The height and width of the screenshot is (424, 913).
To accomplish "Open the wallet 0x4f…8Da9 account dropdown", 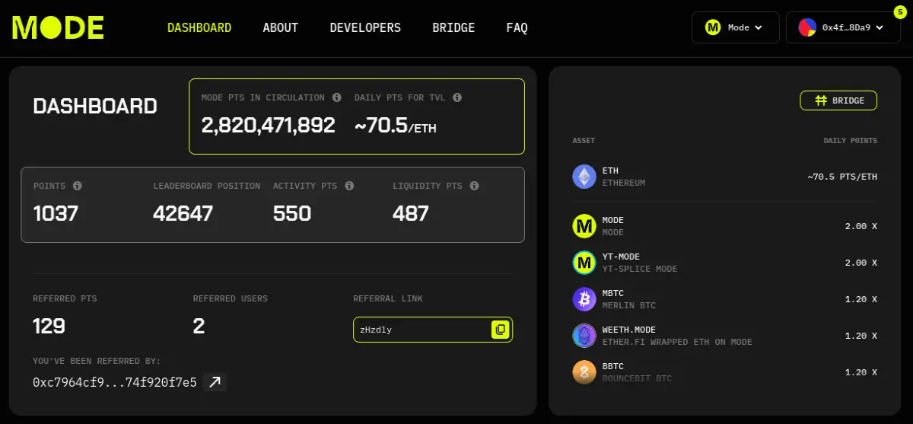I will 843,27.
